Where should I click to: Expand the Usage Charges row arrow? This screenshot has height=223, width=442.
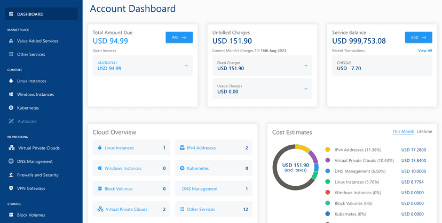305,89
